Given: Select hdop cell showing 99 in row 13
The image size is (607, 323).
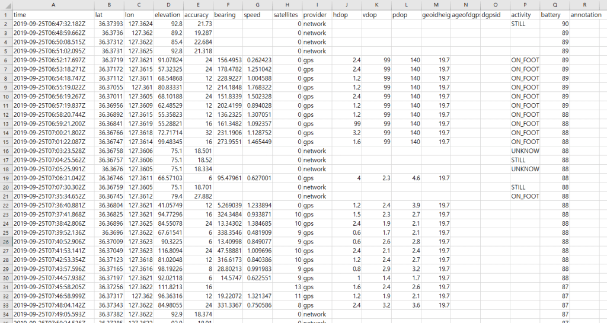Looking at the screenshot, I should tap(346, 123).
